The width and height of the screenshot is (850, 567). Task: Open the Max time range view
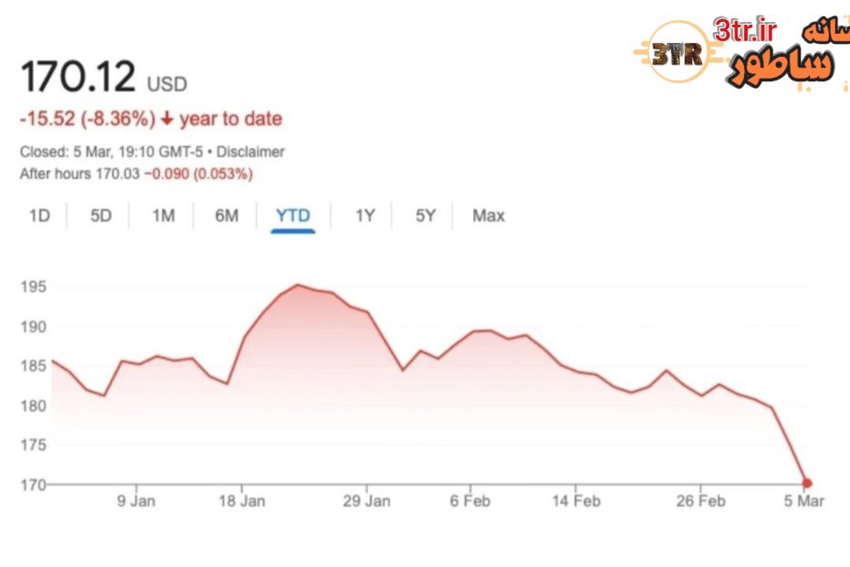point(488,216)
